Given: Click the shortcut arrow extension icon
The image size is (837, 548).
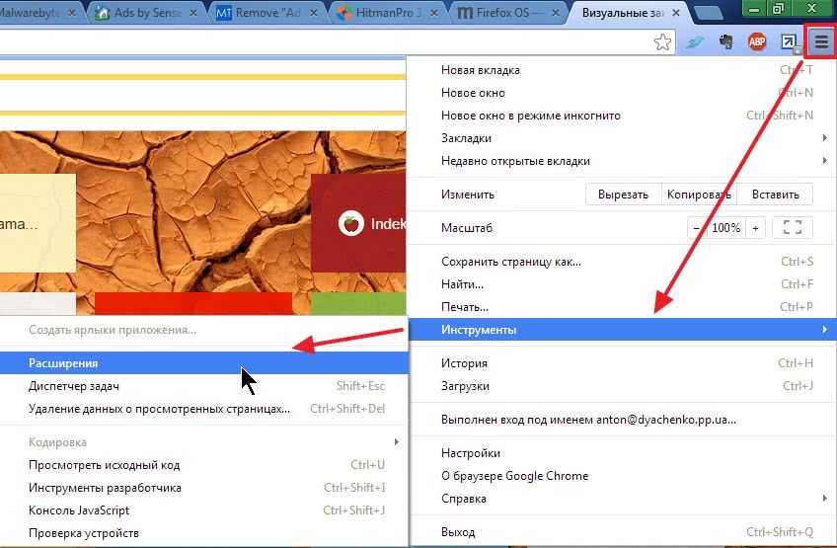Looking at the screenshot, I should point(789,42).
